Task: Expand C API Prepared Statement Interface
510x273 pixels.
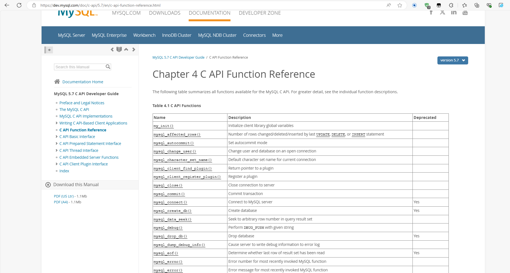Action: (57, 144)
